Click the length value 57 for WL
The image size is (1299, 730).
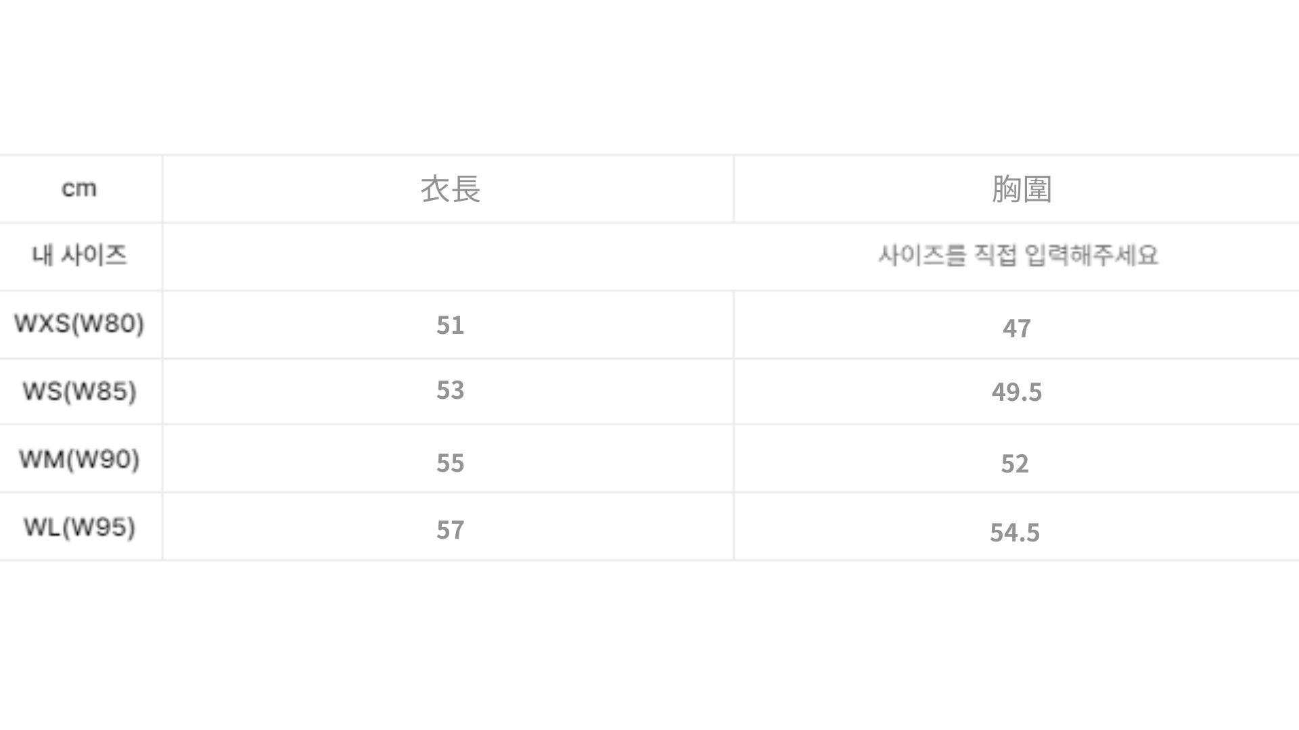[450, 530]
